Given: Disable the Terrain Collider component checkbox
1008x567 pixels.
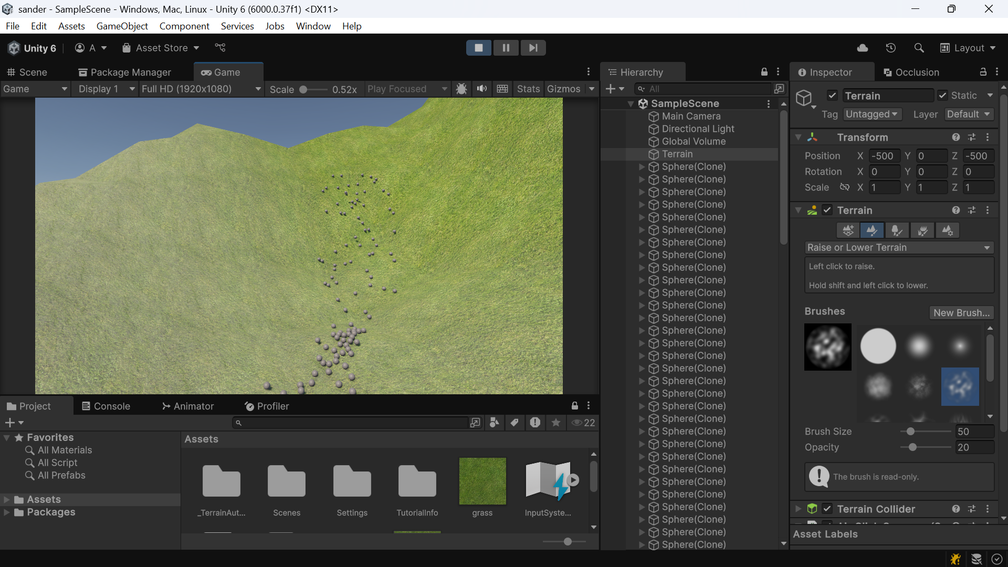Looking at the screenshot, I should (x=827, y=509).
